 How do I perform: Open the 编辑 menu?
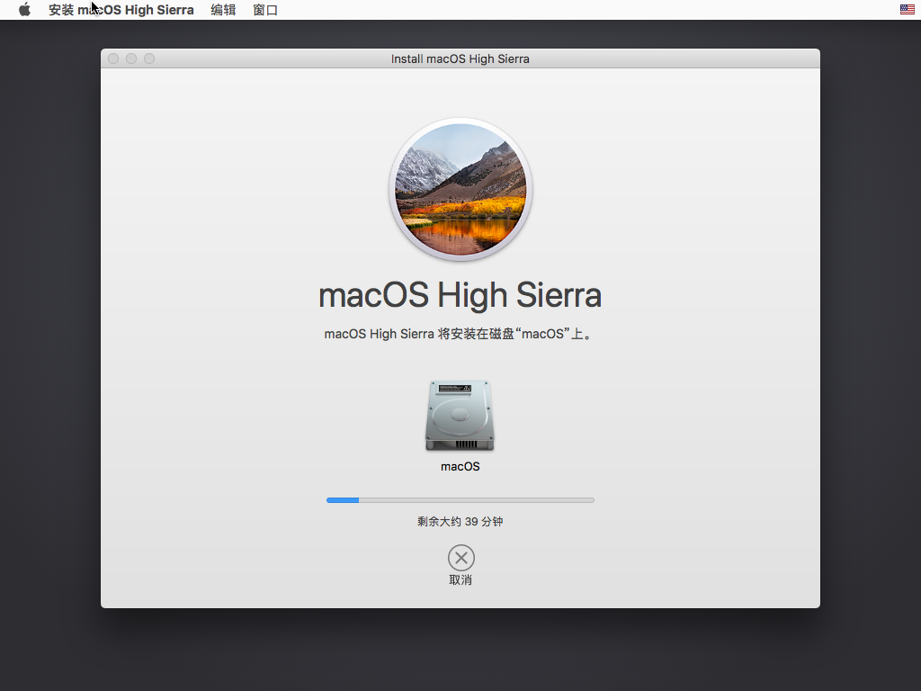pyautogui.click(x=223, y=10)
